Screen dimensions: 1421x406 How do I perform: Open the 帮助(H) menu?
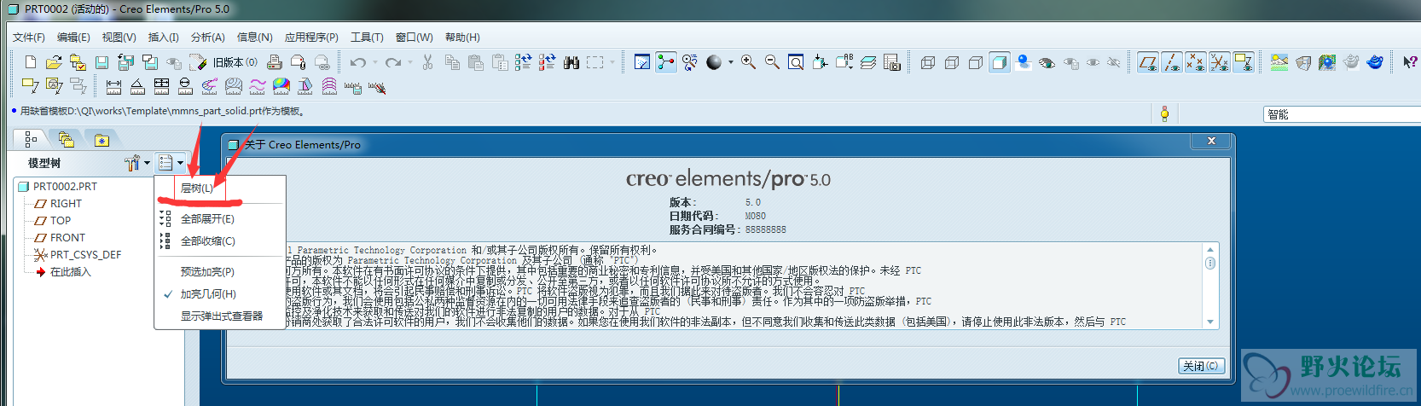462,38
